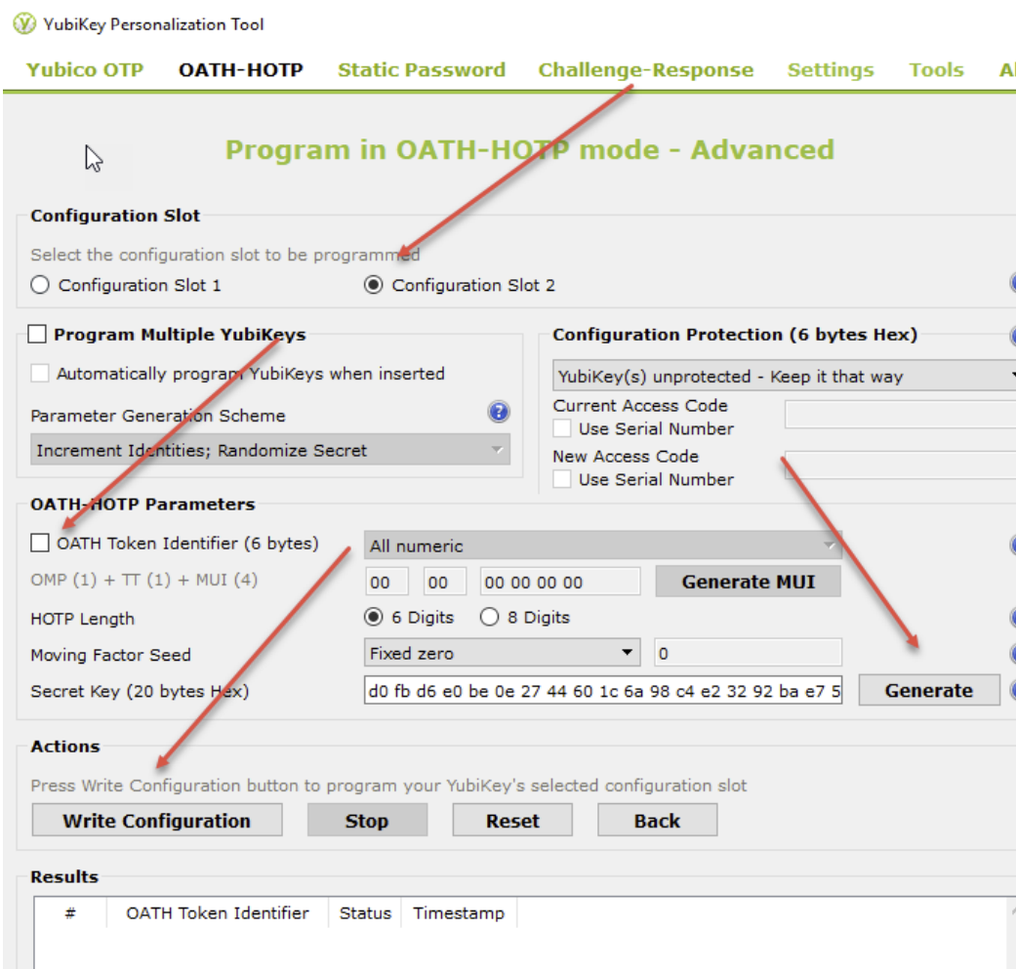Viewport: 1016px width, 969px height.
Task: Choose 6 Digits HOTP length
Action: [373, 618]
